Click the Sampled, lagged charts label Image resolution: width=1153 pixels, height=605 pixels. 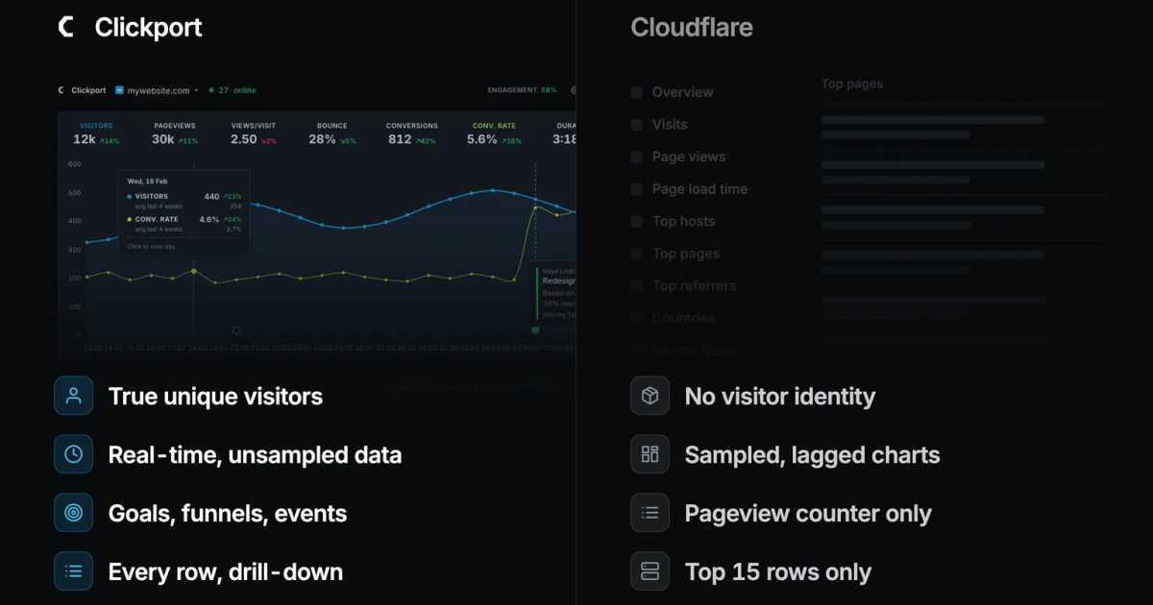coord(812,455)
